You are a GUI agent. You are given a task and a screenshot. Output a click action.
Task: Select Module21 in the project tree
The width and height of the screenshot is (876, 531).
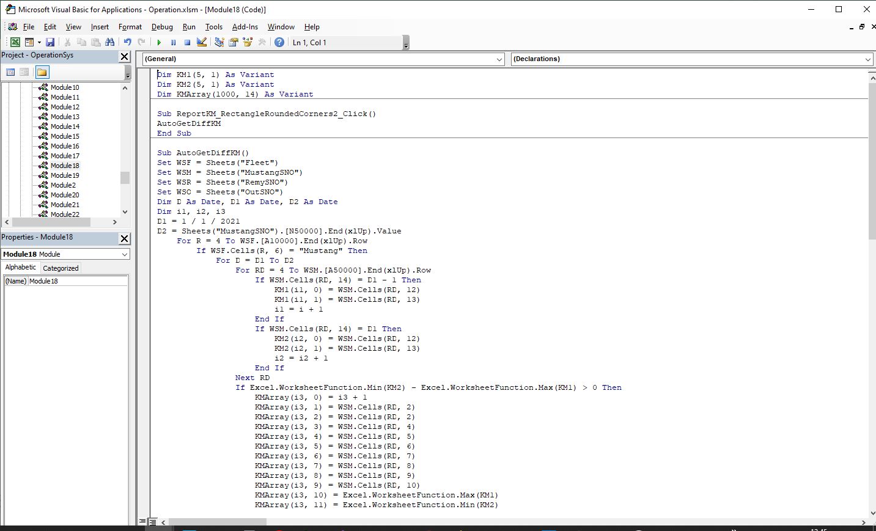(x=65, y=205)
